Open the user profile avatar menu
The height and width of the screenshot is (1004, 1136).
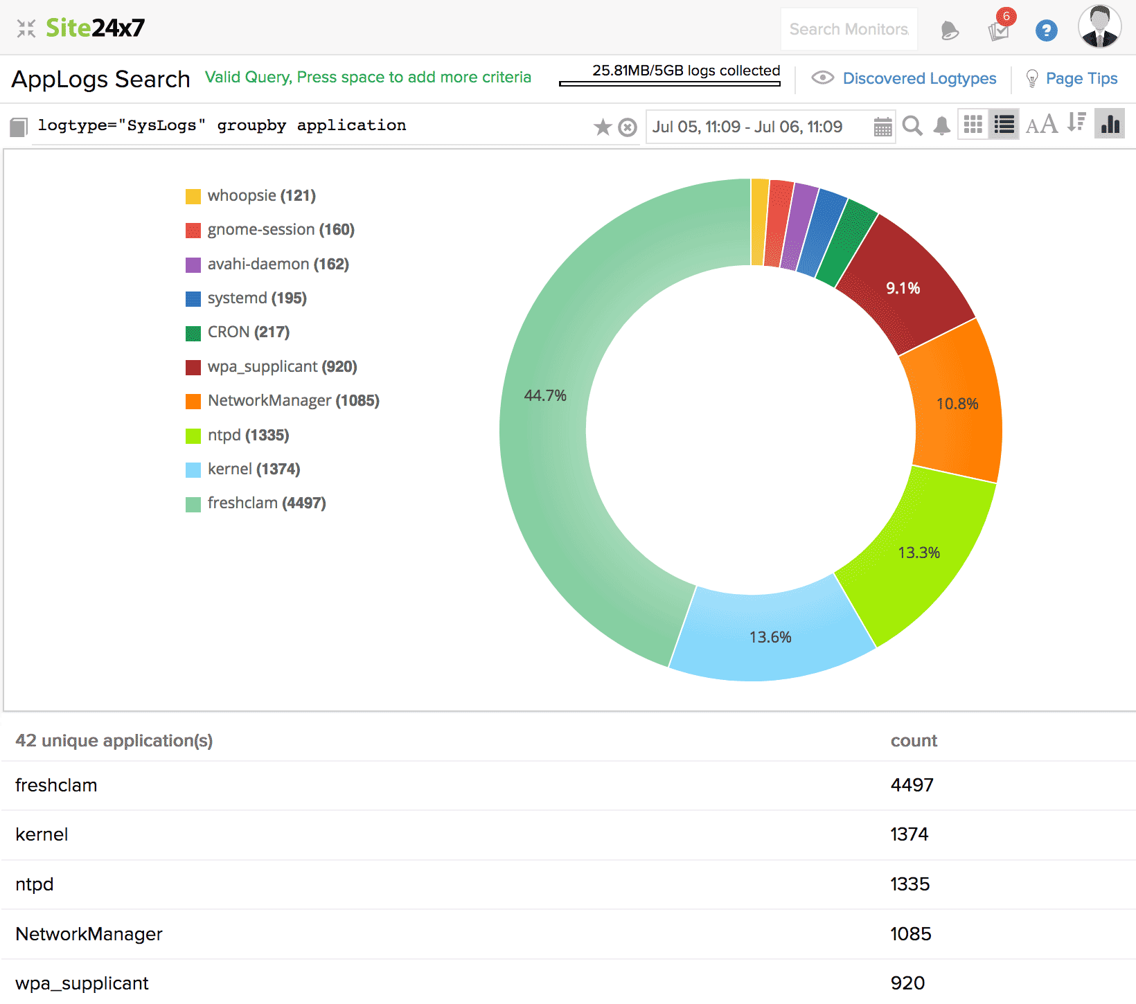[1099, 28]
